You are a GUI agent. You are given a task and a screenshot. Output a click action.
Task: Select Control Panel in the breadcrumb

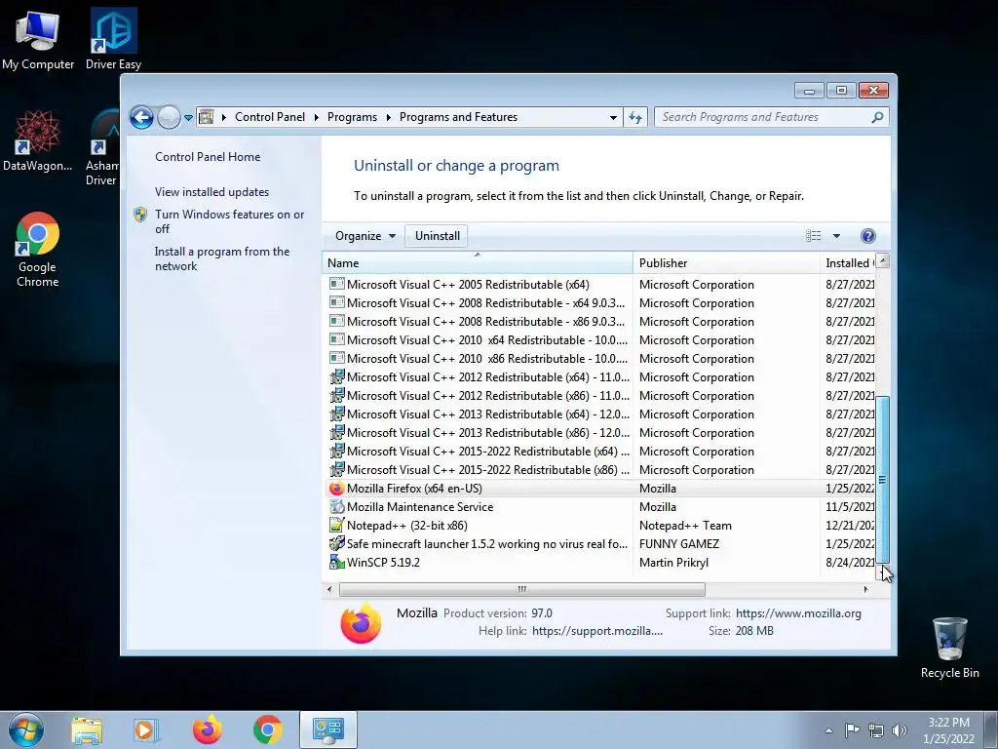(270, 117)
